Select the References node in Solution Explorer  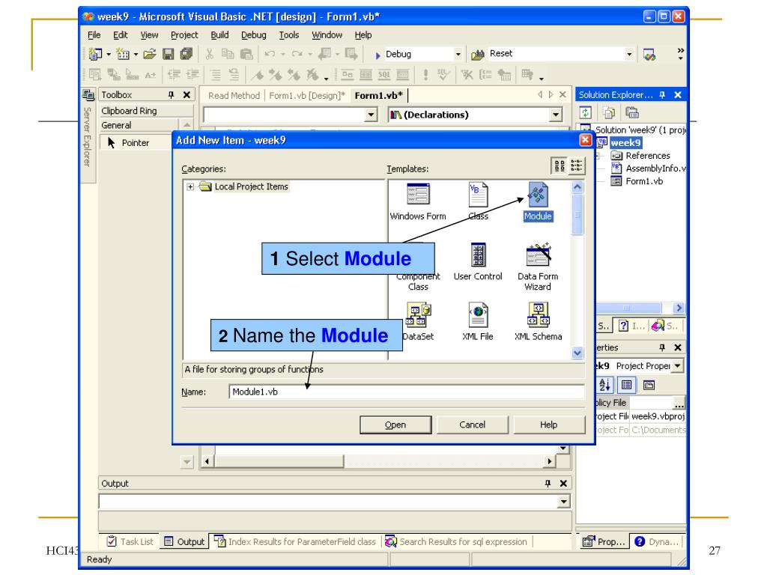pos(648,156)
